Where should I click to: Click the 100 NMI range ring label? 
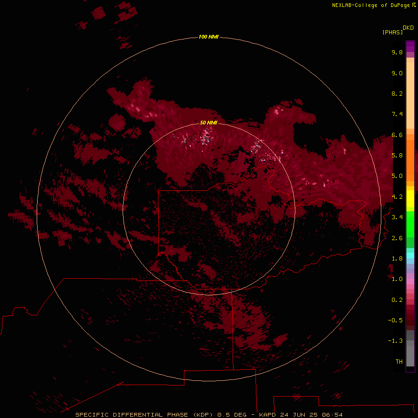pos(209,37)
